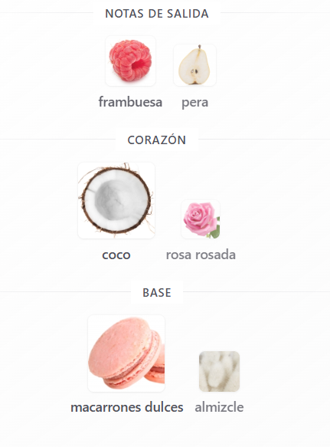Open the musk note thumbnail
Viewport: 330px width, 447px height.
coord(219,371)
